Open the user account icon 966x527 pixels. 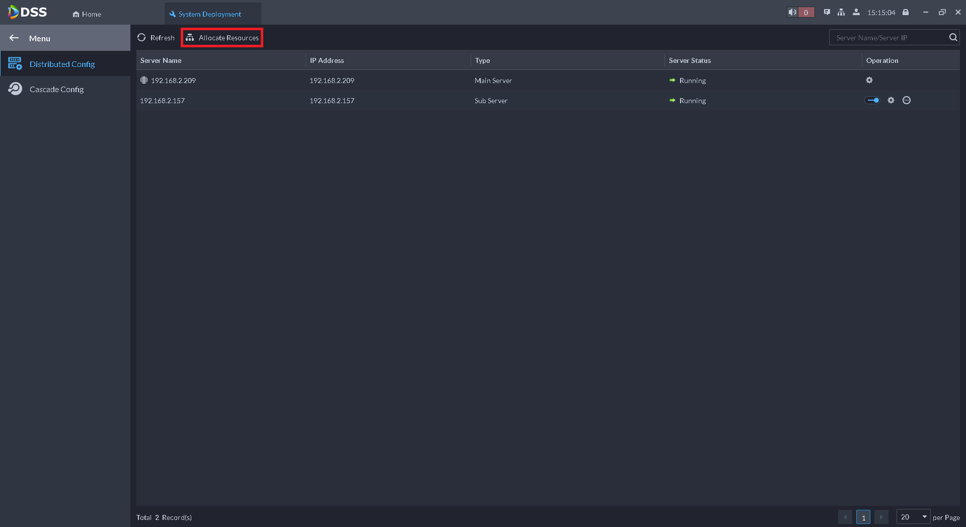pos(856,13)
